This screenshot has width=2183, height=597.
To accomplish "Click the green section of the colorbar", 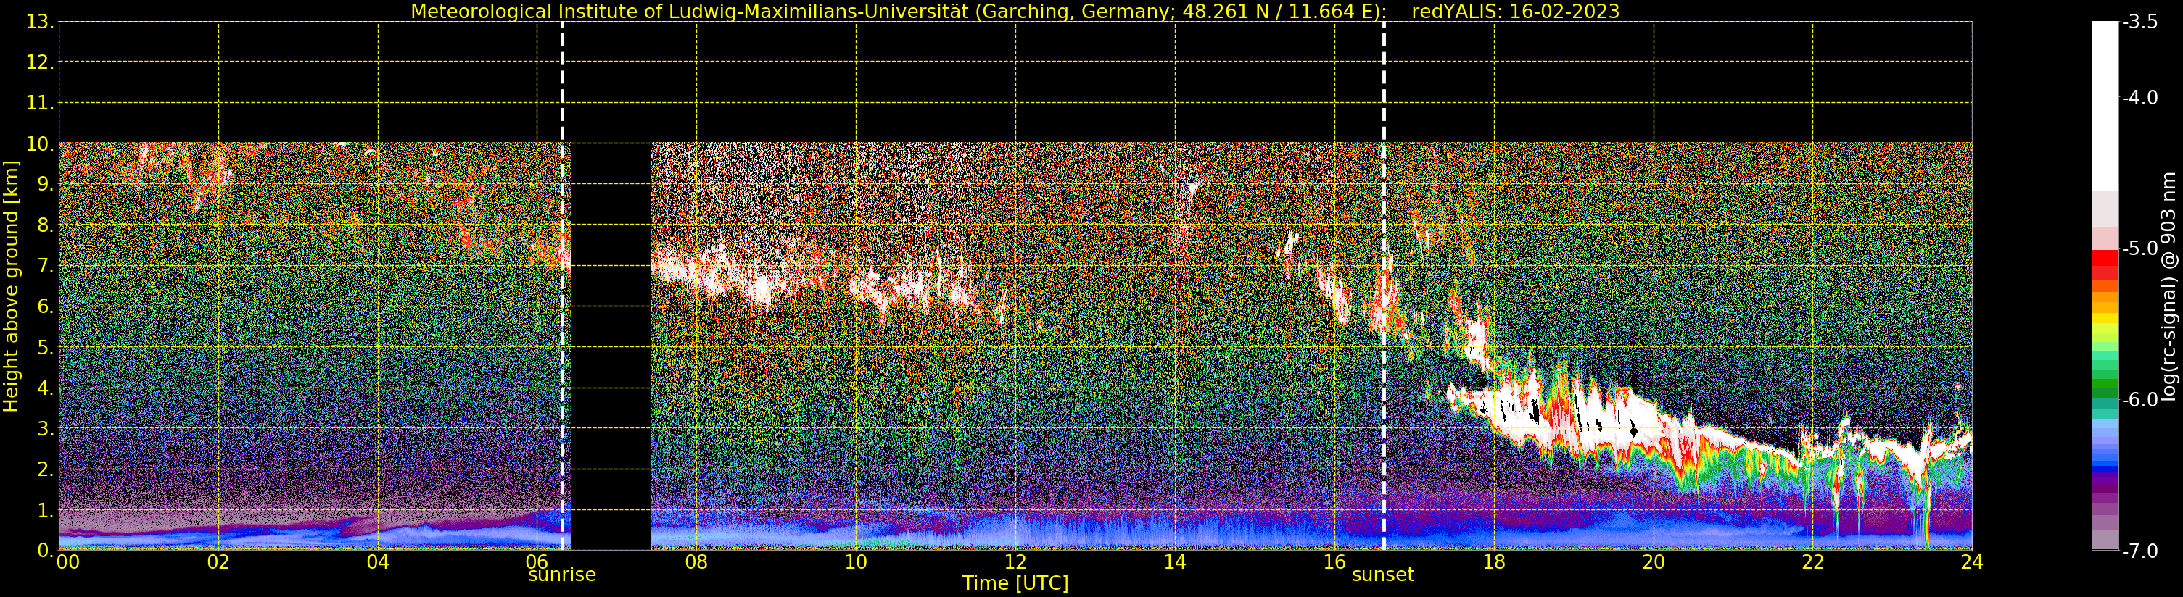I will point(2105,377).
